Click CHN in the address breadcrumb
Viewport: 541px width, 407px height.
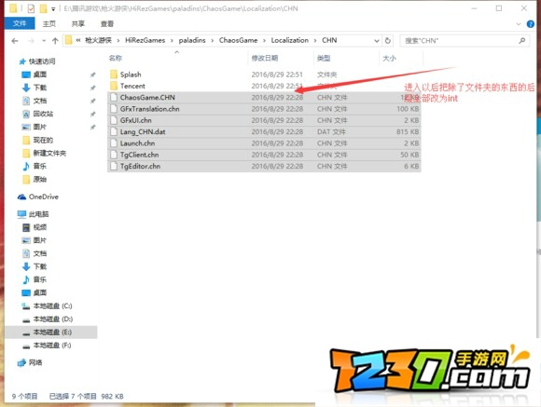coord(329,40)
